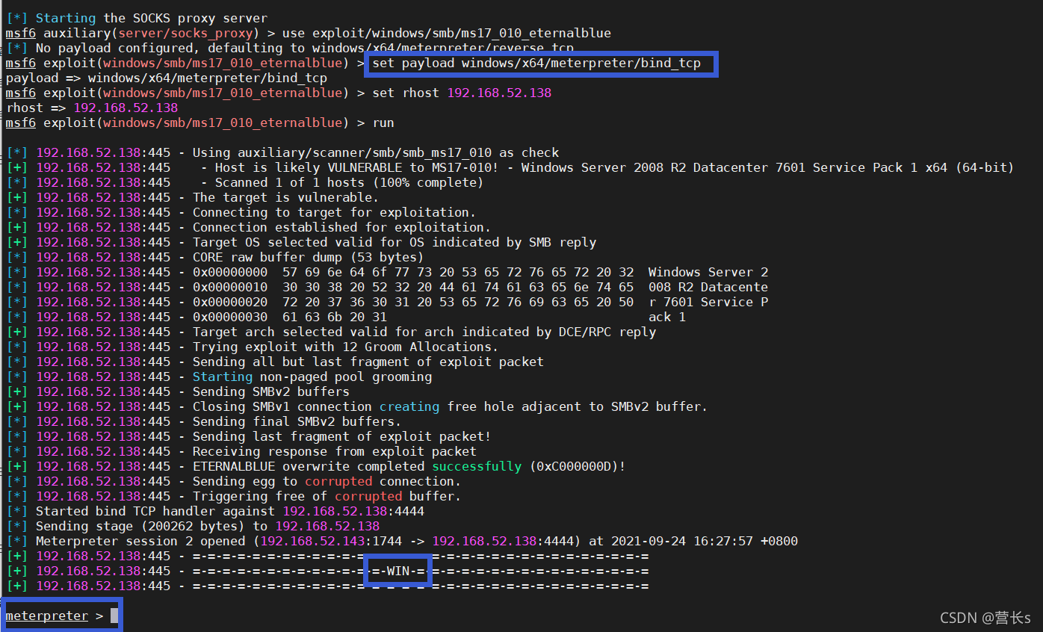
Task: Click 'Triggering free of corrupted buffer.' line
Action: 234,496
